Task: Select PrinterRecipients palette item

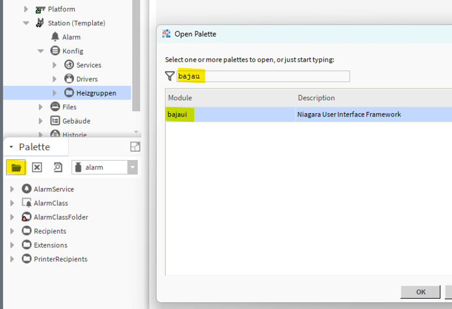Action: pyautogui.click(x=60, y=259)
